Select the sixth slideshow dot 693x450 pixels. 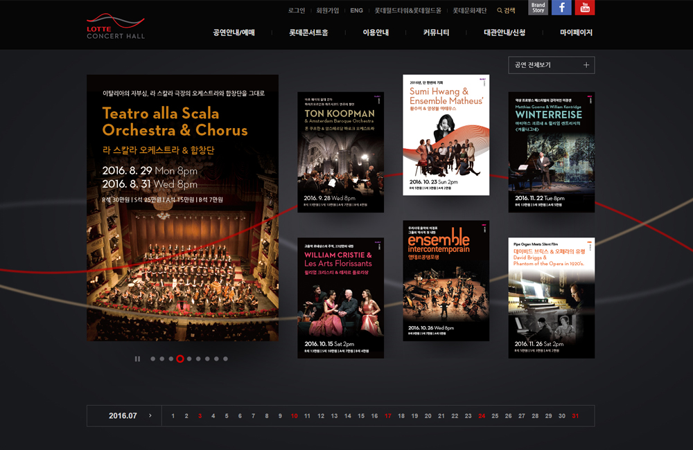(x=198, y=359)
